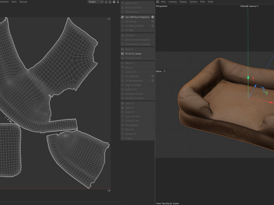Open options gear for UV Rectangularize
This screenshot has height=205, width=274.
tap(152, 81)
